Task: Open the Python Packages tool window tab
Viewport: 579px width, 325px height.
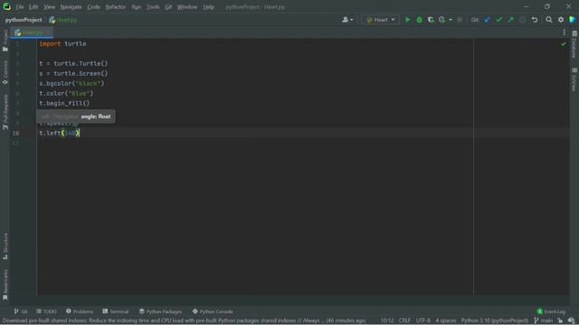Action: pyautogui.click(x=160, y=311)
